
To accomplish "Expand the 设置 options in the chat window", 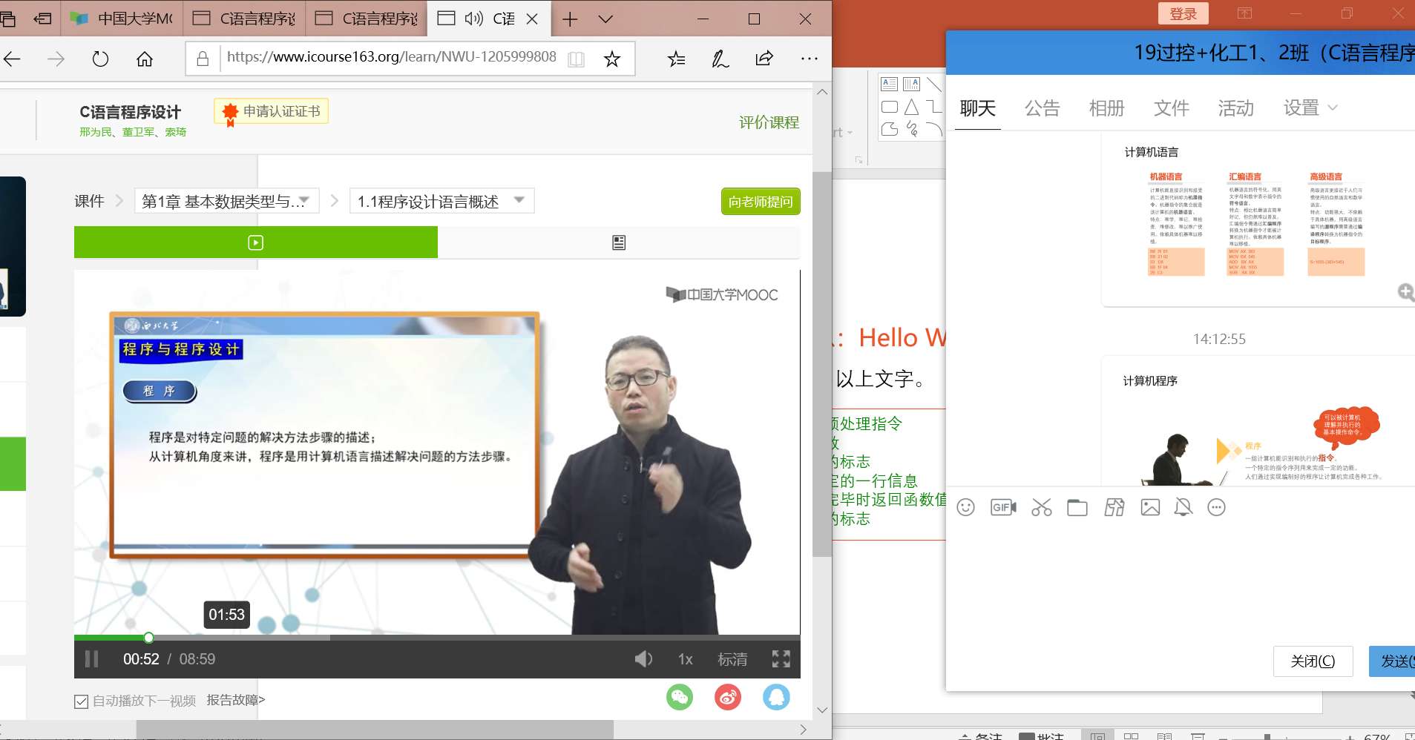I will pyautogui.click(x=1310, y=108).
